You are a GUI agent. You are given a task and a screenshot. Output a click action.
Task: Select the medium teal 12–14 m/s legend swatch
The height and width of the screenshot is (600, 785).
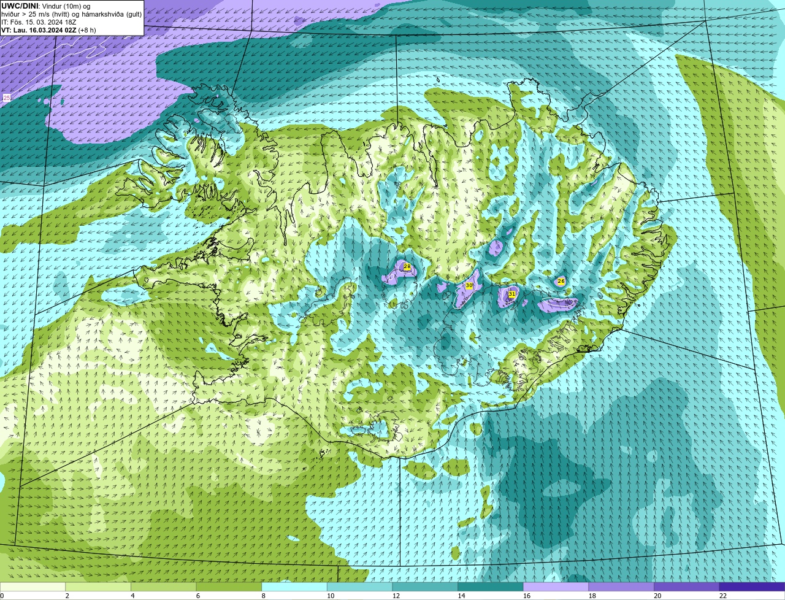pos(425,587)
